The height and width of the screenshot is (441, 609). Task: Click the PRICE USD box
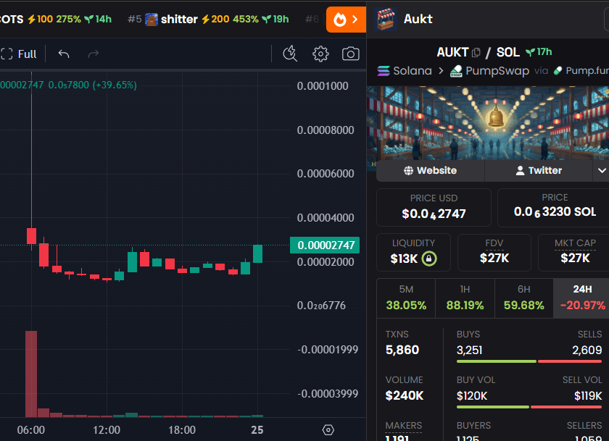(x=434, y=207)
